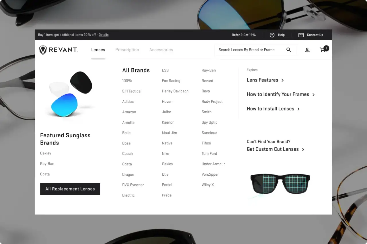Click the search magnifier icon
This screenshot has width=367, height=244.
tap(289, 50)
